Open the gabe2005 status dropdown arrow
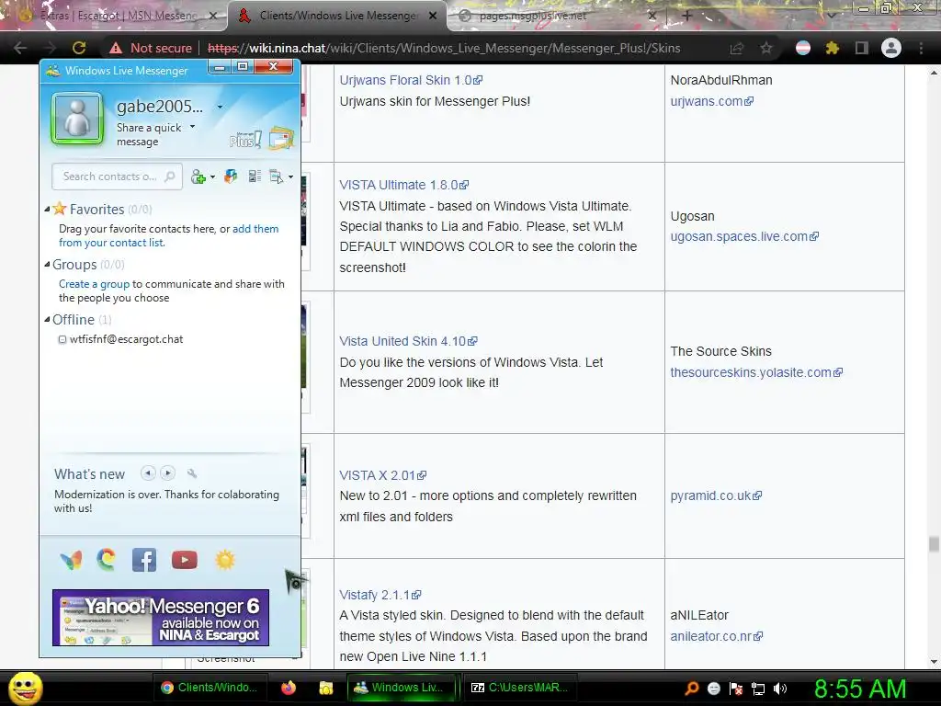The image size is (941, 706). click(x=221, y=107)
